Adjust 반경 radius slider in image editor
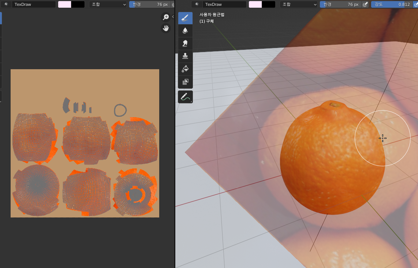The height and width of the screenshot is (268, 418). 150,4
